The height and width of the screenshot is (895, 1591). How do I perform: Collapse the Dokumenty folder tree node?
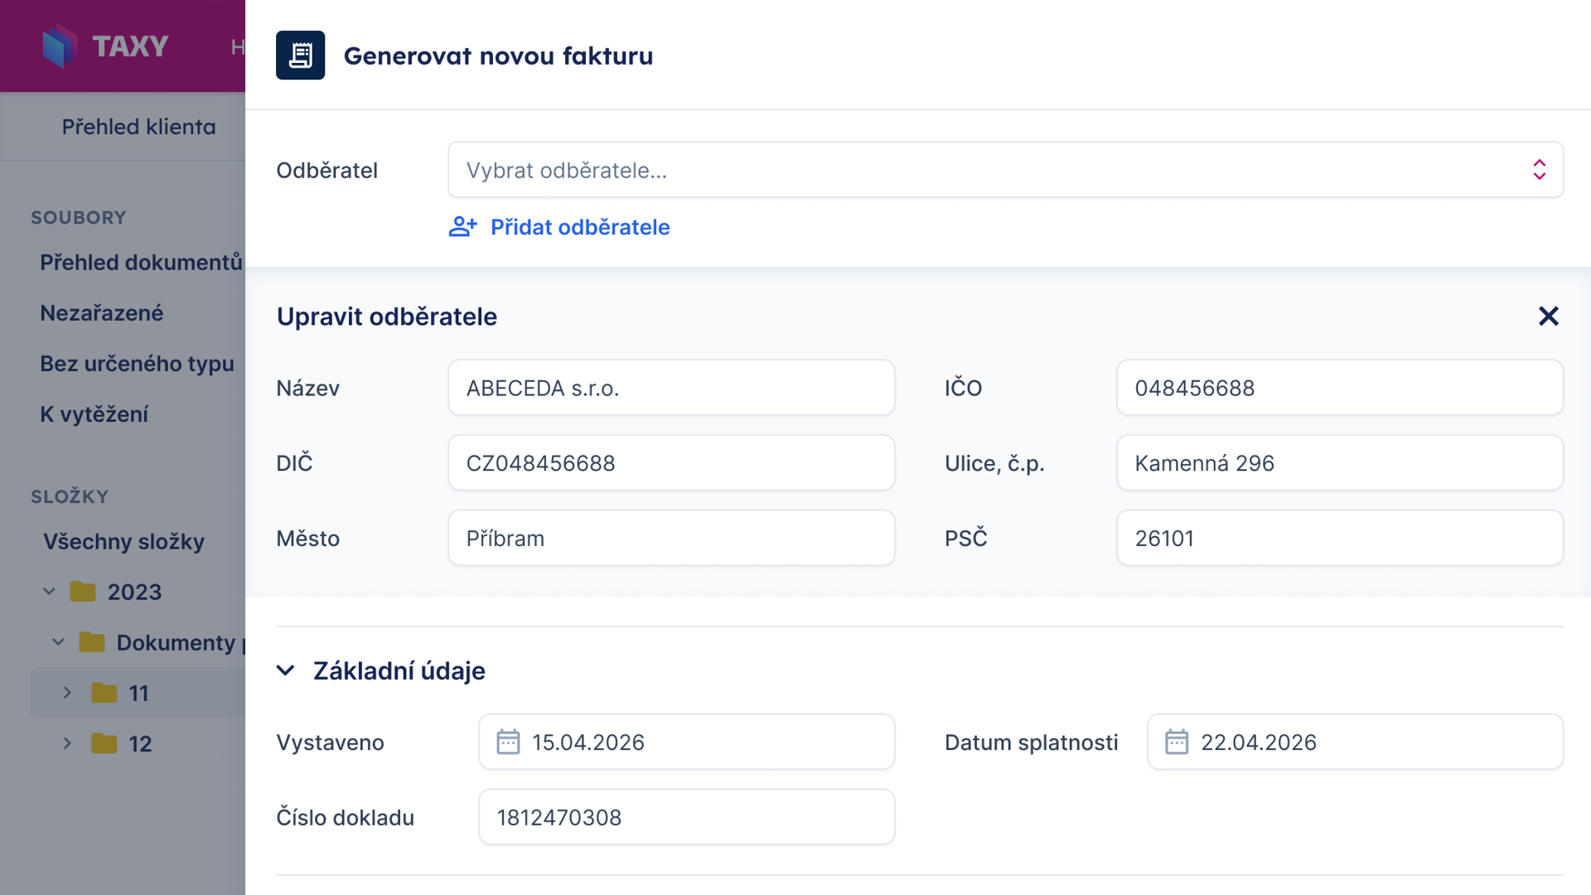click(58, 642)
